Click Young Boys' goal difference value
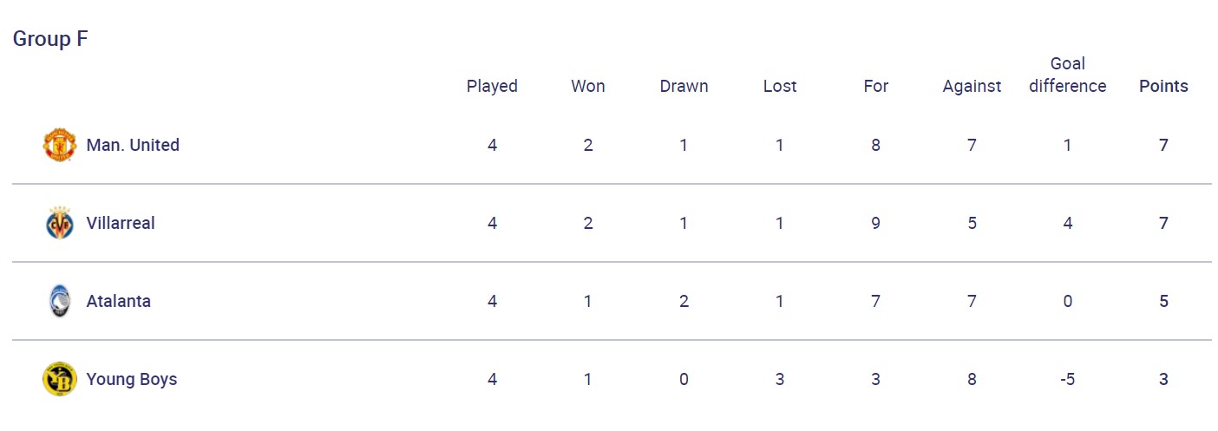 pos(1068,379)
